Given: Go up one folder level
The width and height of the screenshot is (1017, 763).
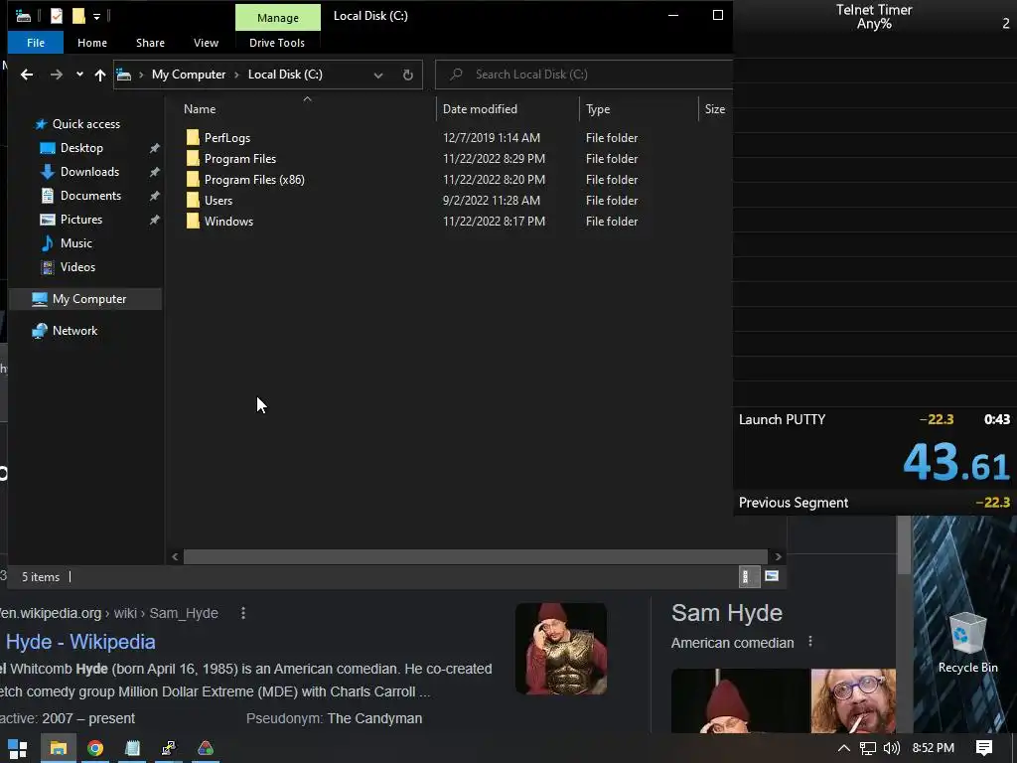Looking at the screenshot, I should click(x=100, y=75).
